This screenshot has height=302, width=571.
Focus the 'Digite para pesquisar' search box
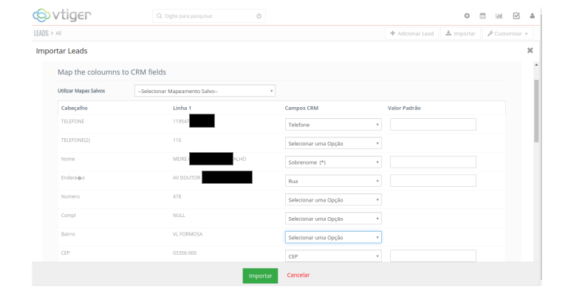[209, 16]
